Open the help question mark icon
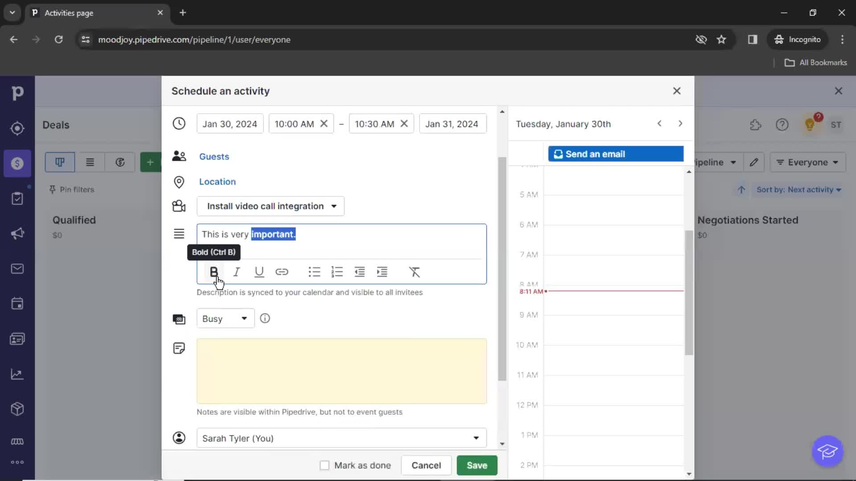 782,125
